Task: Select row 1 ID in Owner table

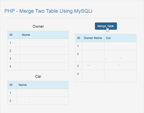Action: pyautogui.click(x=10, y=43)
